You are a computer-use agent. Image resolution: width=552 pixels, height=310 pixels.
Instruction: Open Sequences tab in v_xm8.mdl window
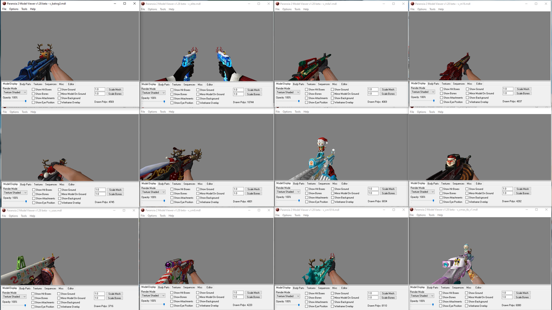tap(189, 287)
